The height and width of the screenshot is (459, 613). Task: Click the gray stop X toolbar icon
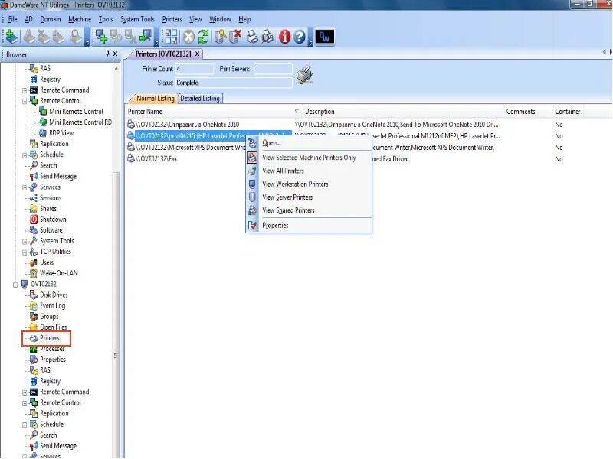coord(188,37)
